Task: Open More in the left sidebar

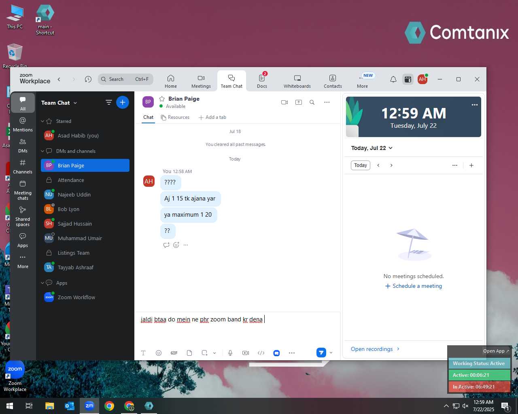Action: [x=23, y=261]
